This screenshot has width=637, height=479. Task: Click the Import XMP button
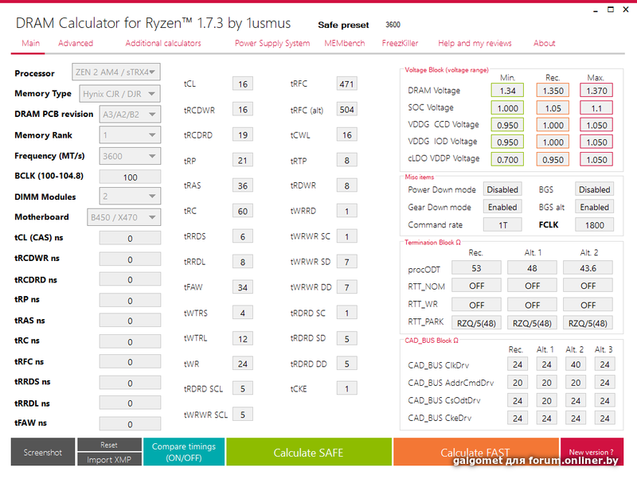click(x=109, y=460)
